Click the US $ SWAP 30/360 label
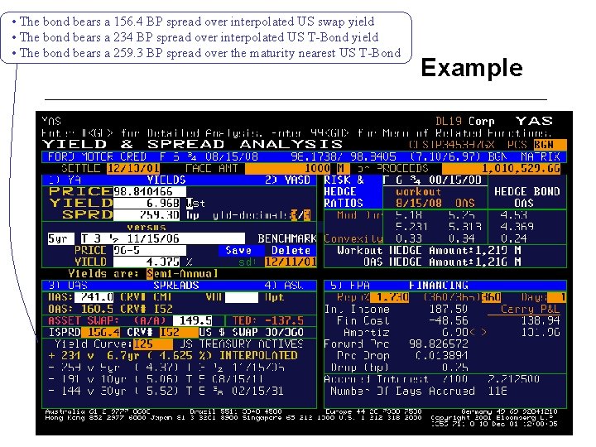596x447 pixels. point(252,332)
